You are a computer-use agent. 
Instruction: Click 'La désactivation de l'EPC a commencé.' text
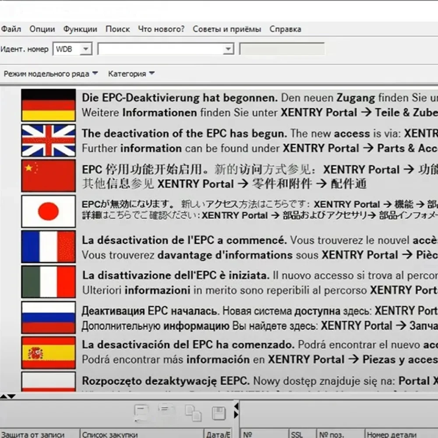click(184, 240)
